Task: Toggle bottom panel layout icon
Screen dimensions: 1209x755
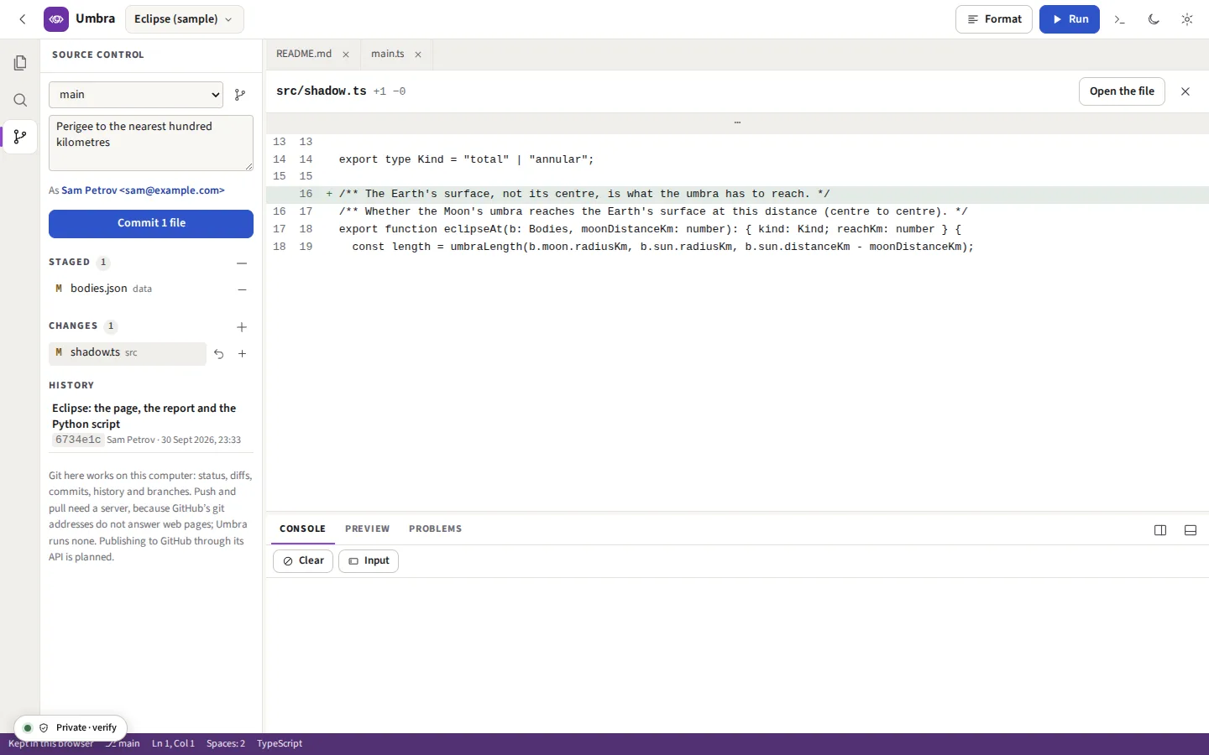Action: 1191,530
